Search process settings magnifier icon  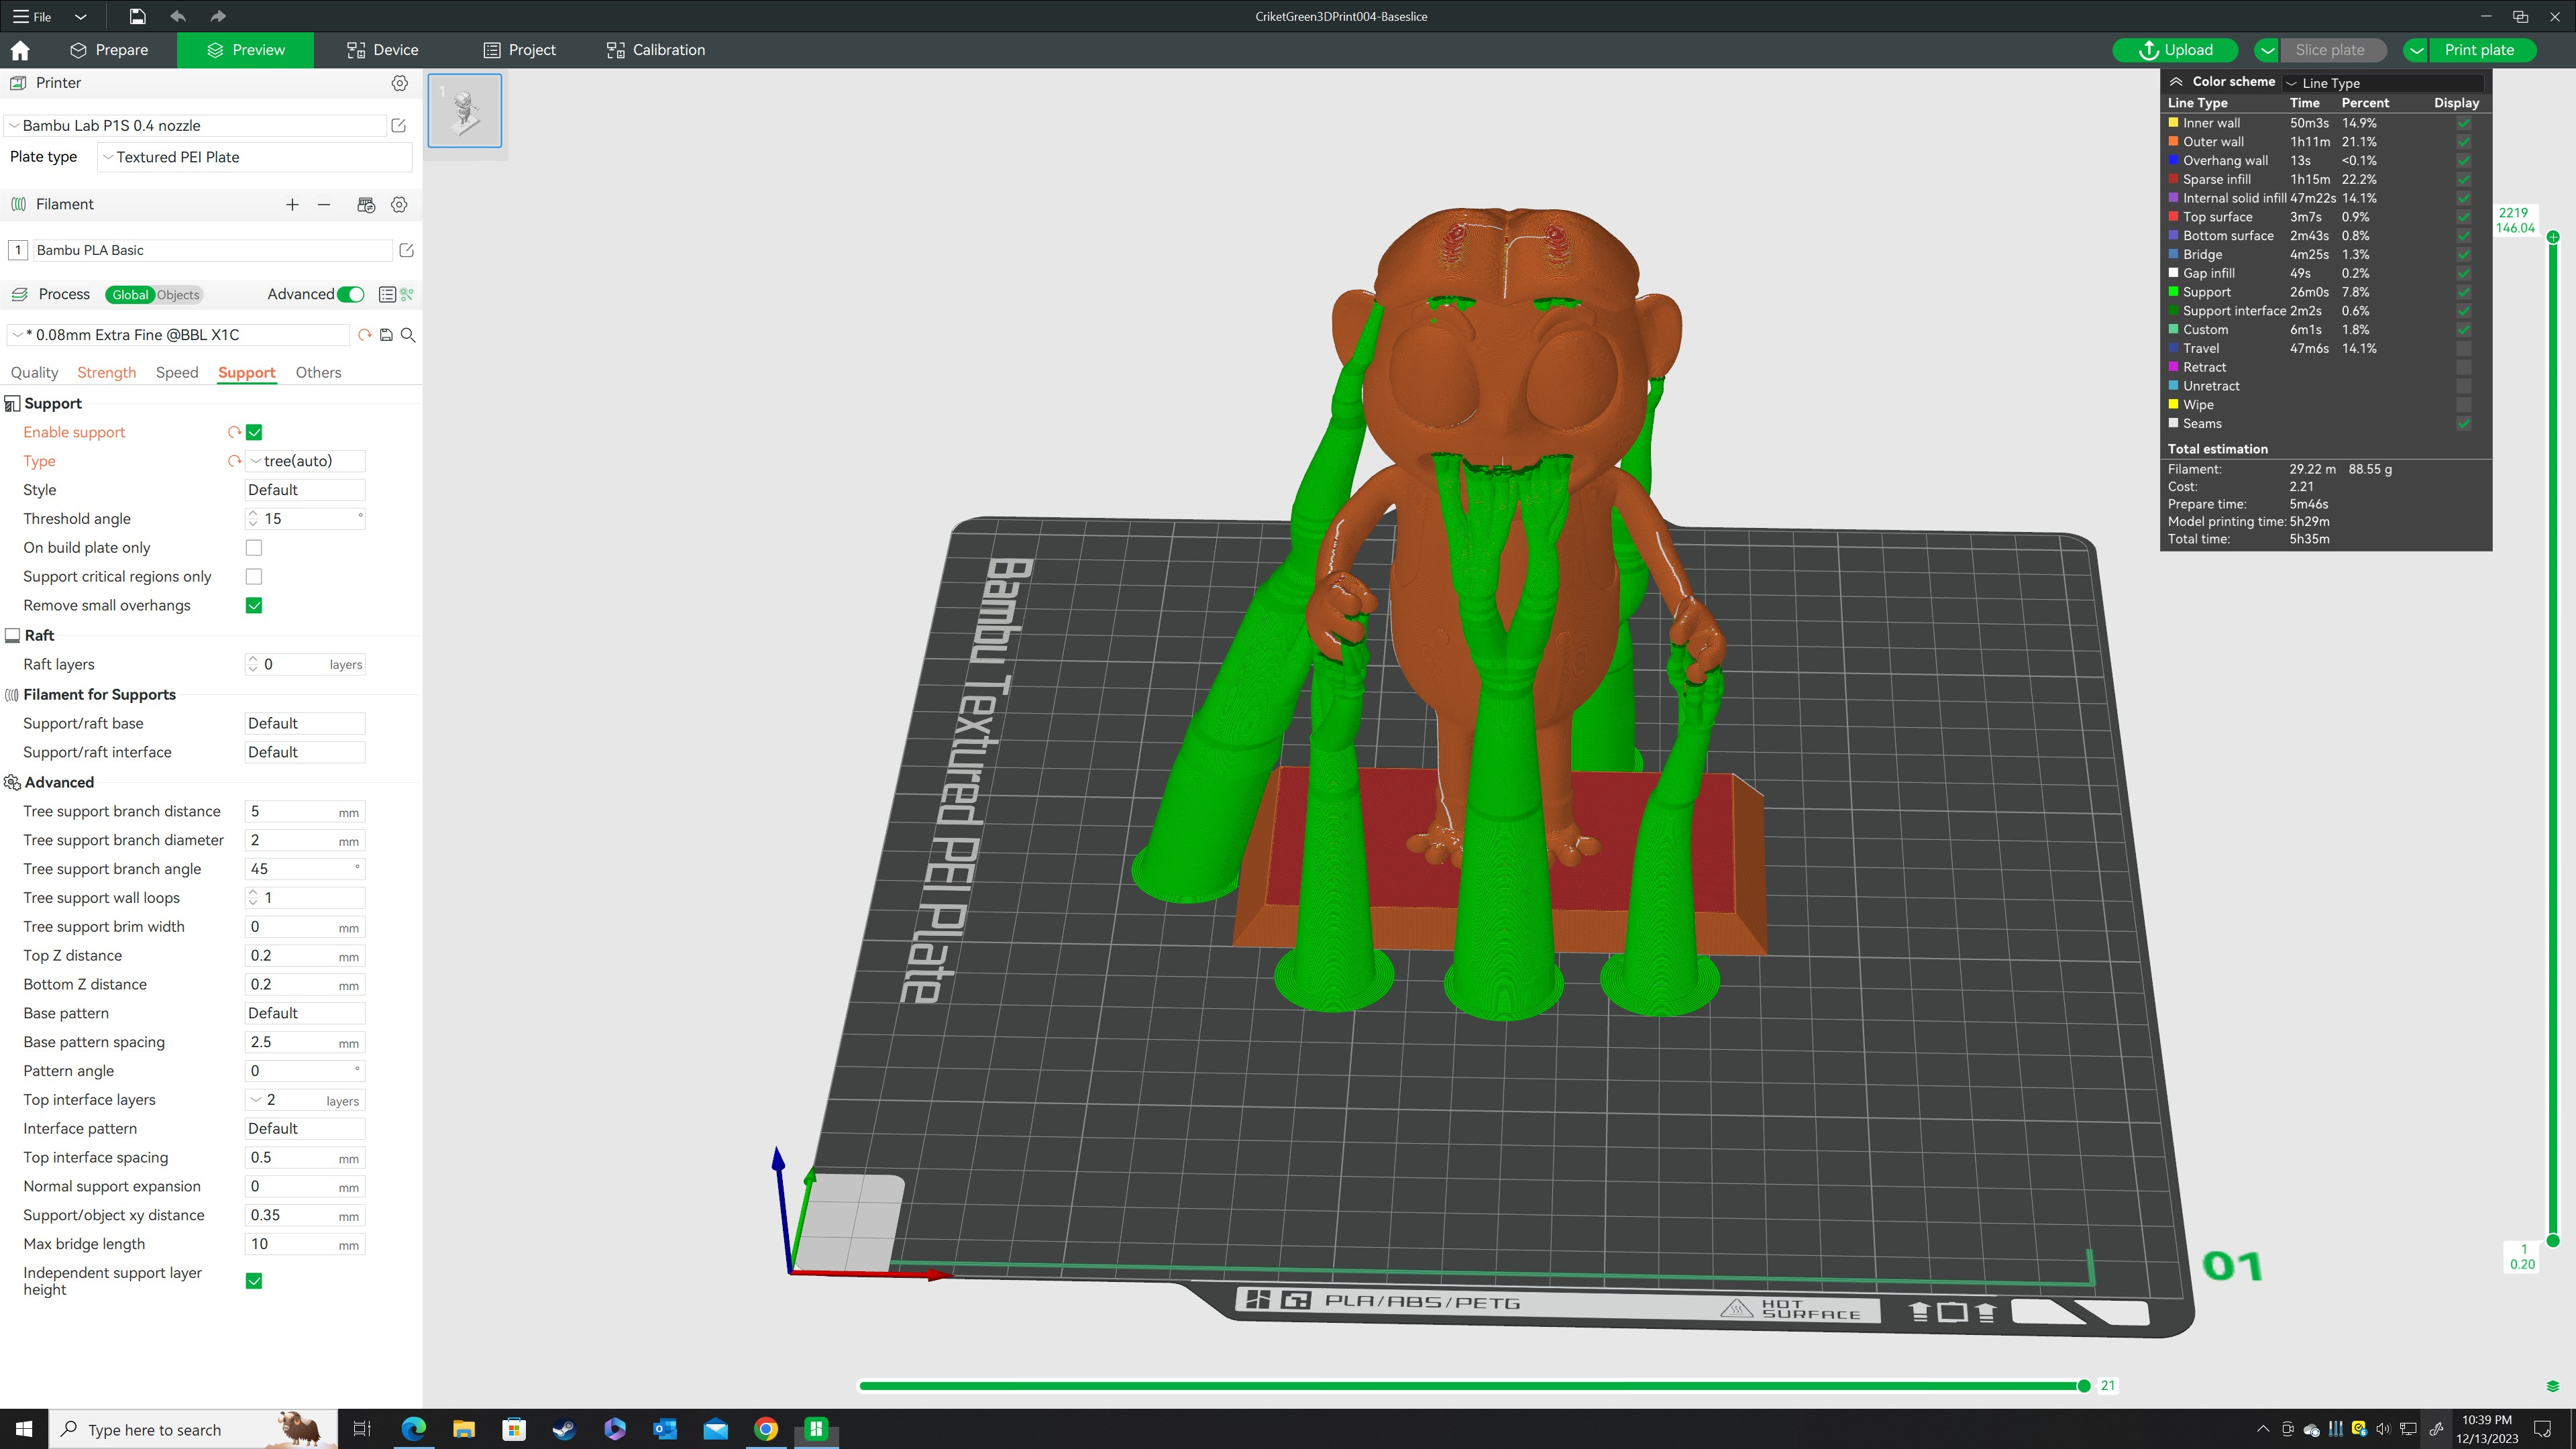[408, 335]
